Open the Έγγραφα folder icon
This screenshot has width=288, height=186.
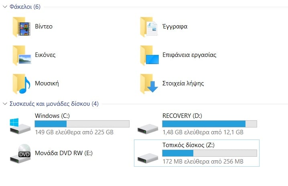tap(149, 27)
